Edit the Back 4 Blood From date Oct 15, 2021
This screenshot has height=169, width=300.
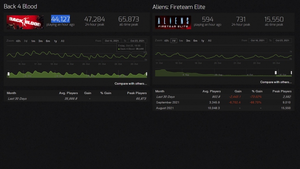point(112,41)
